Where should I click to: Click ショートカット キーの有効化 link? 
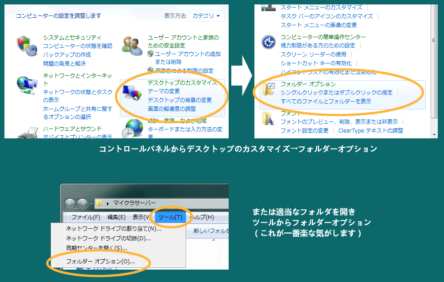click(x=316, y=63)
